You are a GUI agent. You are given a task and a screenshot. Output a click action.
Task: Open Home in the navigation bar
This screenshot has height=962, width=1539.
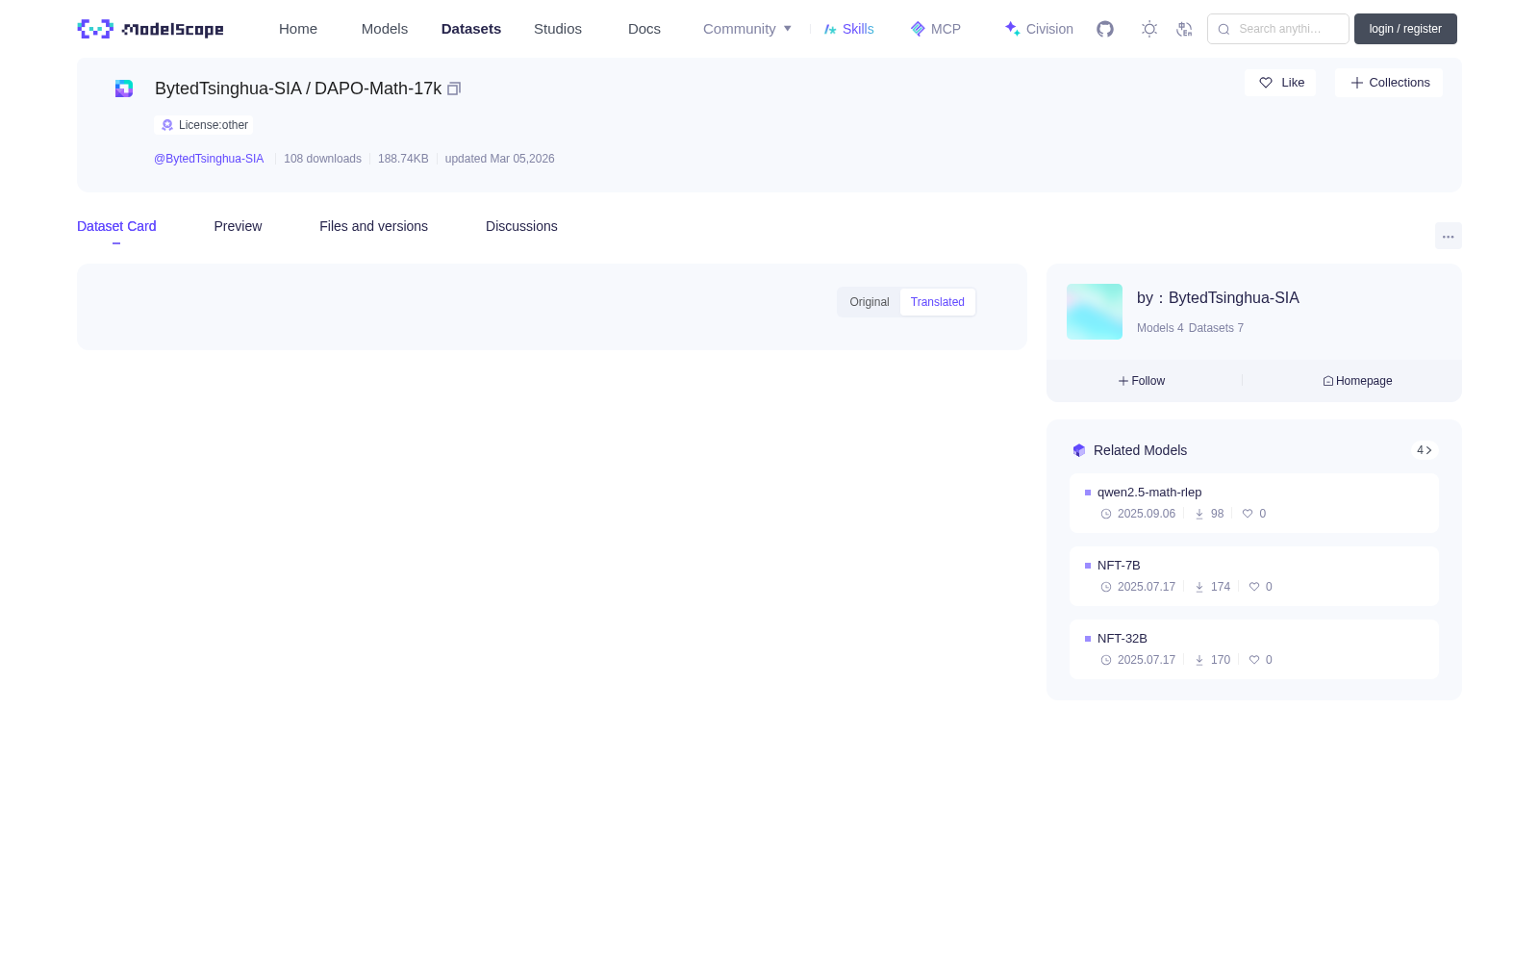(298, 29)
